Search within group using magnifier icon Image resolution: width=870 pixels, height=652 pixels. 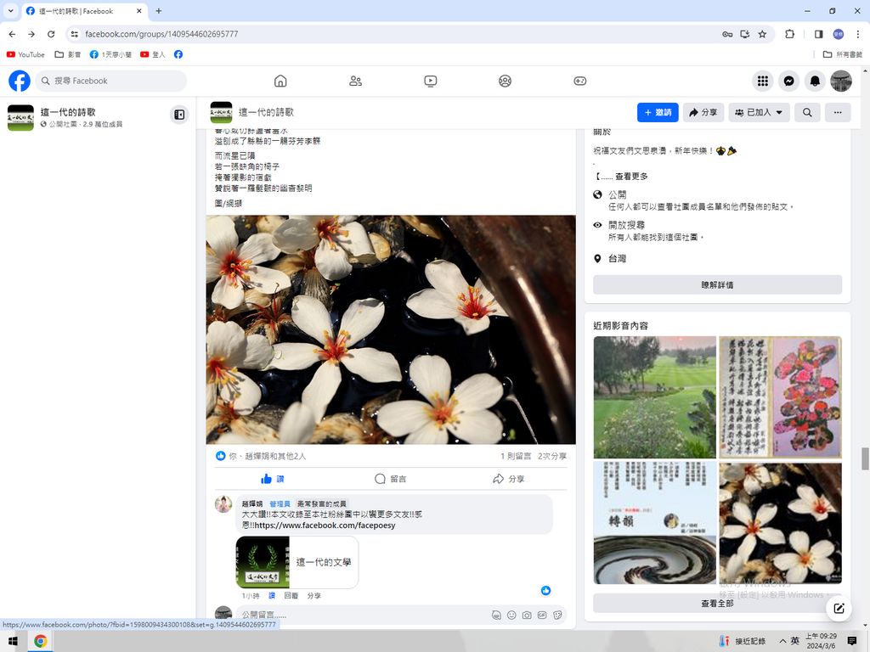[x=807, y=112]
